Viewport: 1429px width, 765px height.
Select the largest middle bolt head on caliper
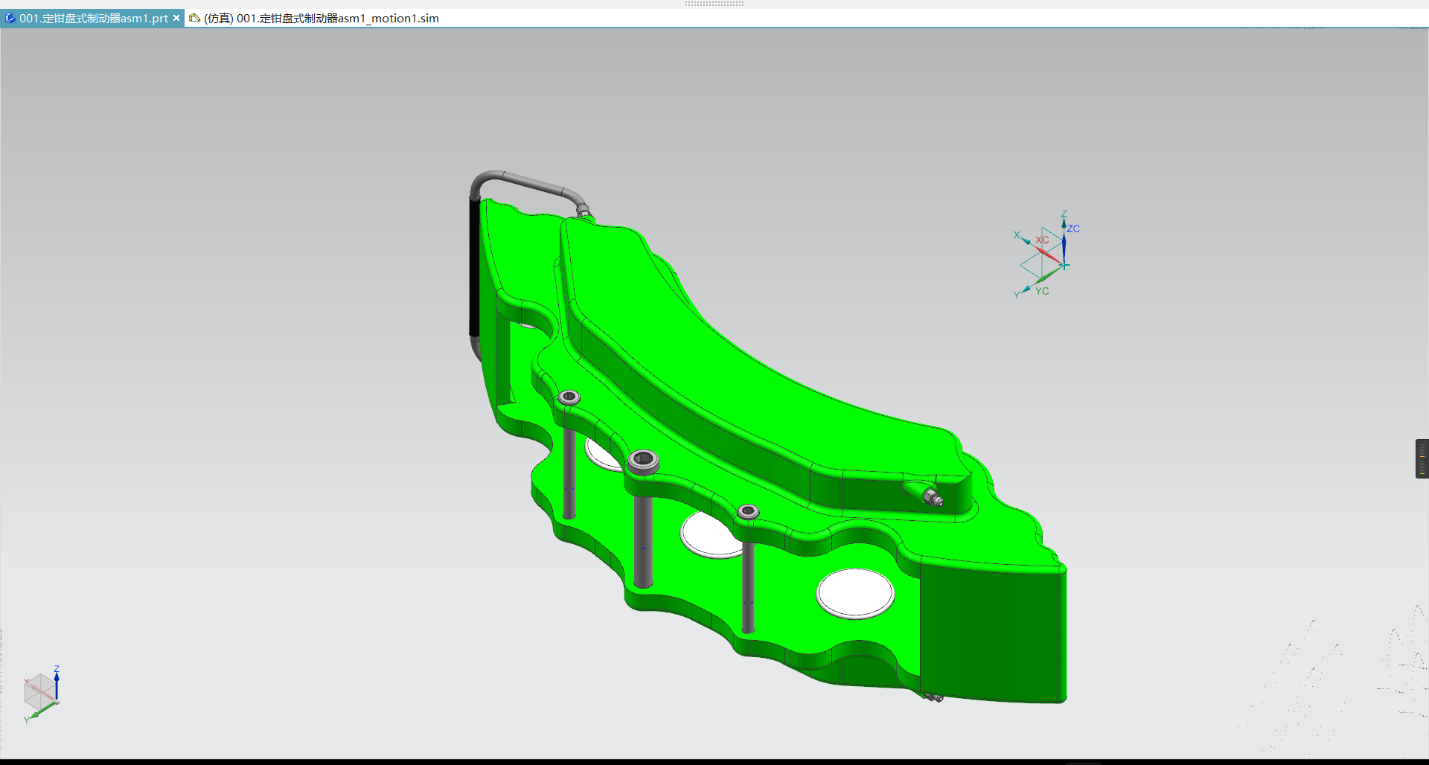pos(643,460)
